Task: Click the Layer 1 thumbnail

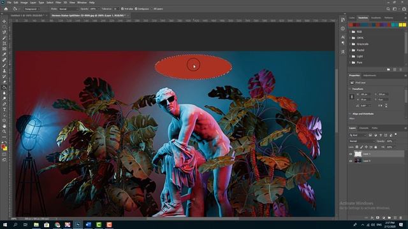Action: click(x=358, y=154)
